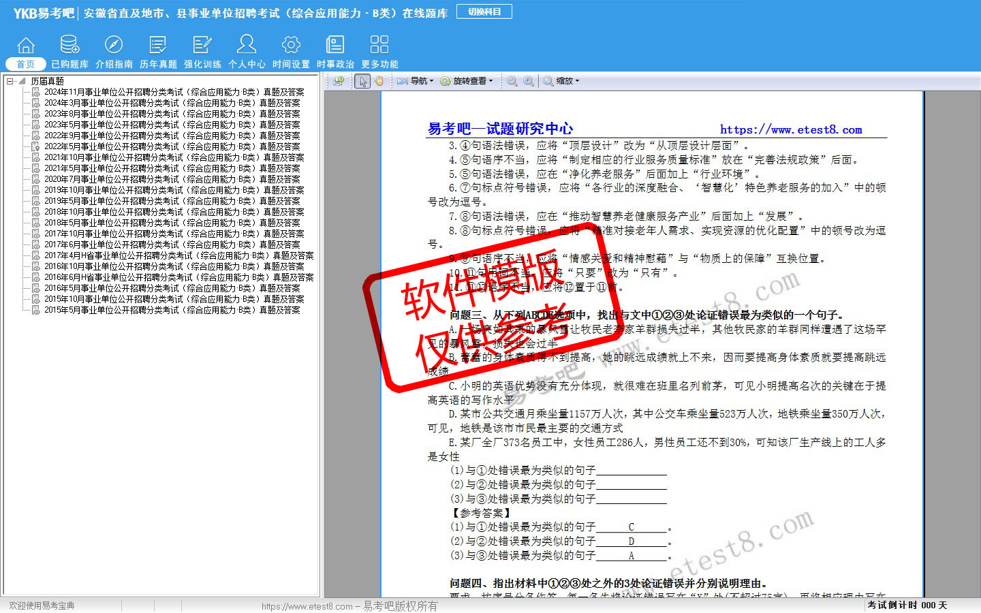Image resolution: width=981 pixels, height=613 pixels.
Task: Click the 切换科目 button
Action: click(484, 12)
